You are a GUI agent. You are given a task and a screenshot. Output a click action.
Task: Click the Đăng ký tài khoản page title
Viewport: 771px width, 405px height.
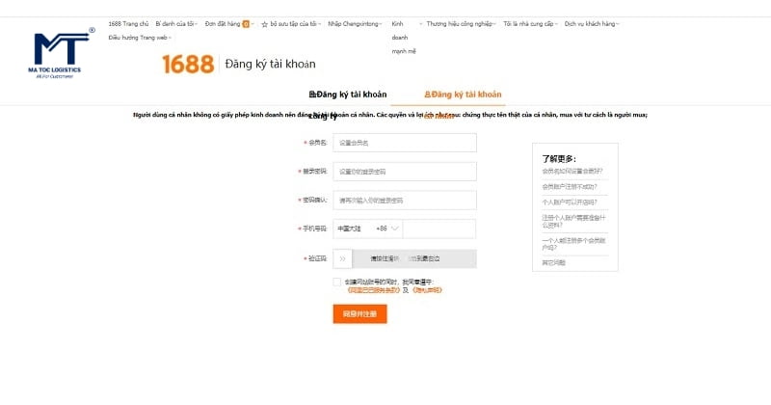point(271,64)
